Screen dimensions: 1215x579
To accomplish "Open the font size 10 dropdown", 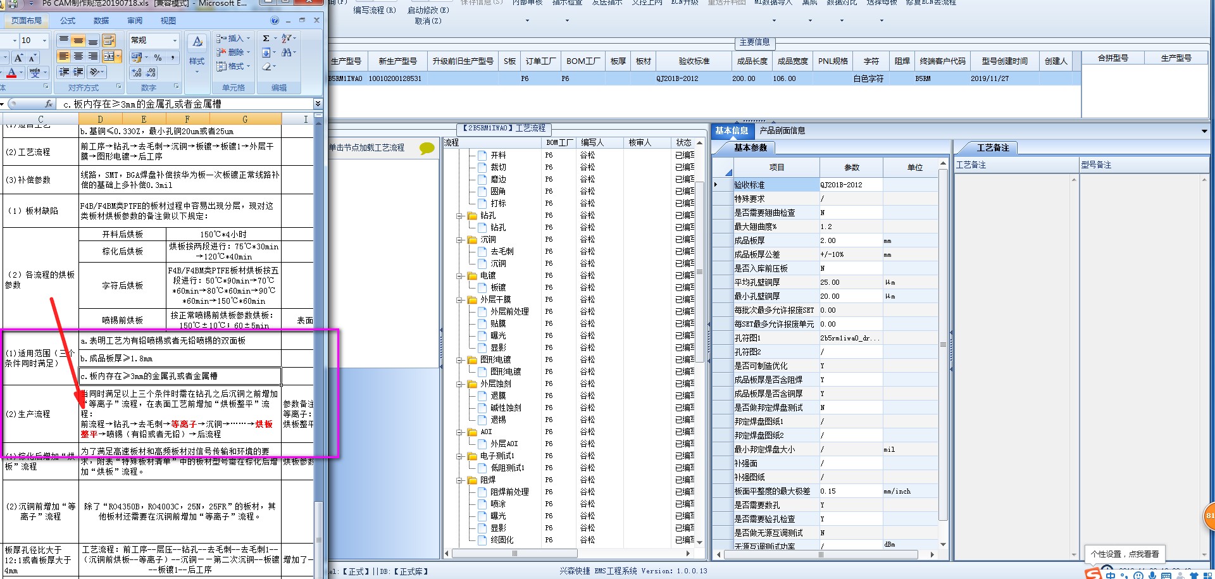I will click(44, 40).
